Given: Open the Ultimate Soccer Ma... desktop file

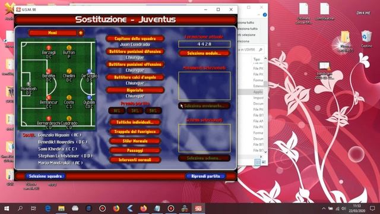Looking at the screenshot, I should point(303,14).
